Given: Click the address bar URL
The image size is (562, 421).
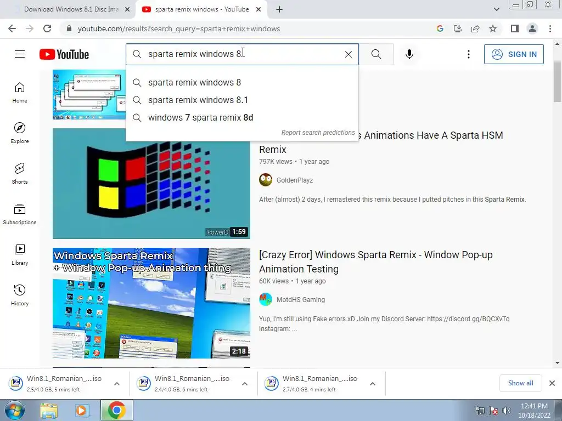Looking at the screenshot, I should tap(179, 29).
